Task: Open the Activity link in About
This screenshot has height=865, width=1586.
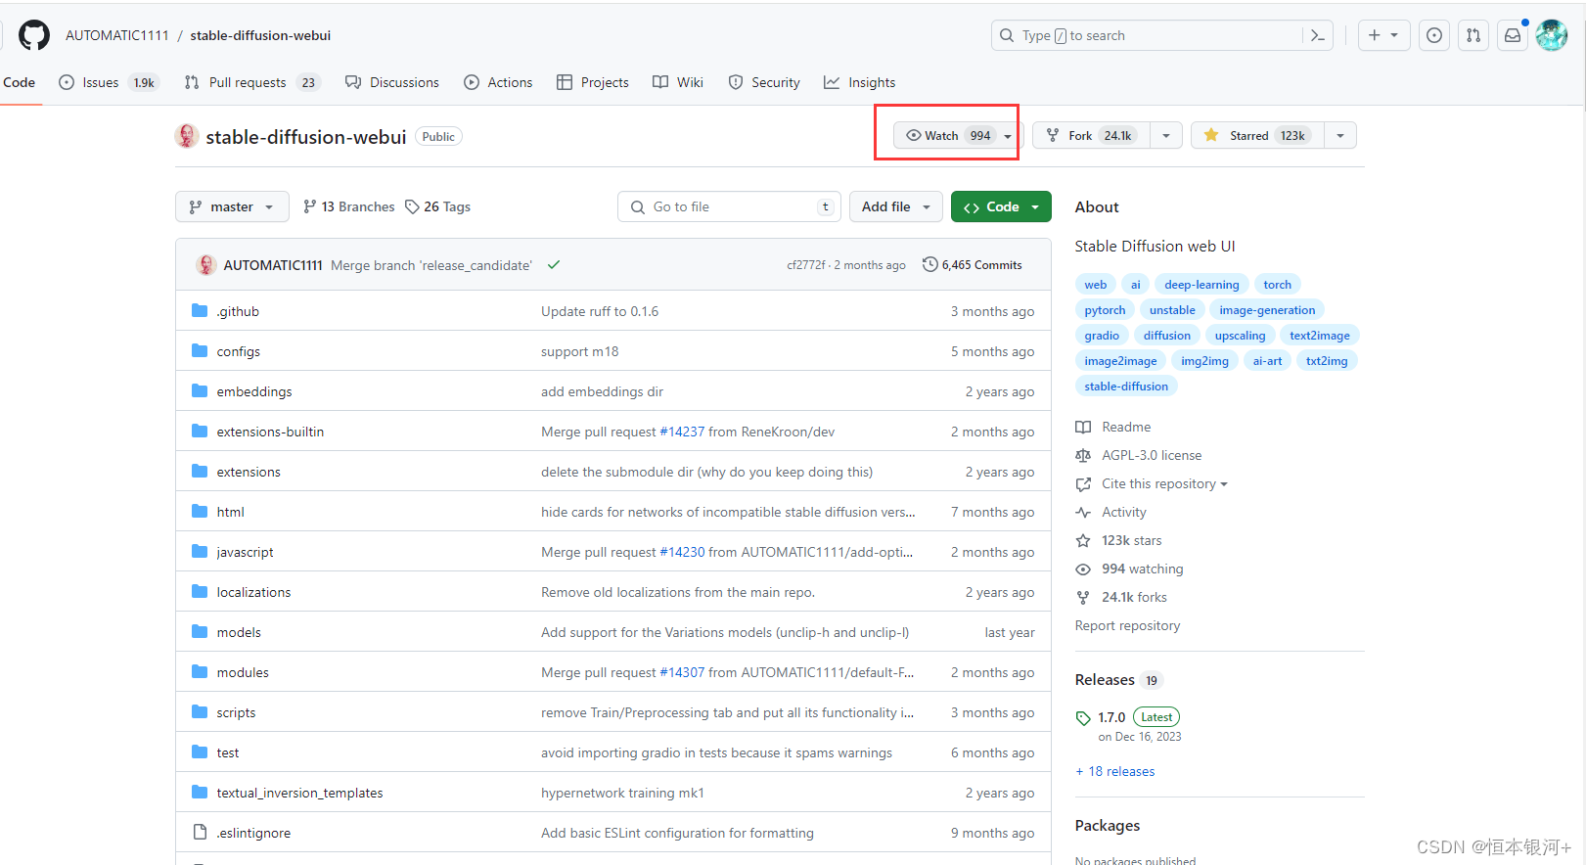Action: tap(1124, 512)
